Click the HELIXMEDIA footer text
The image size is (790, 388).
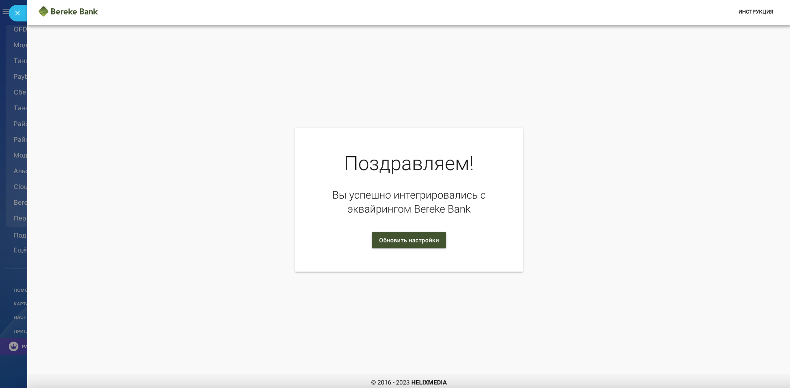point(429,382)
